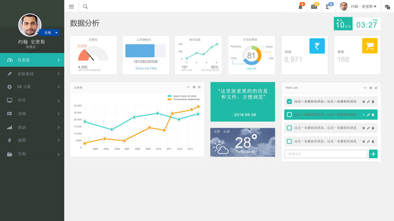394x221 pixels.
Task: Open the tasks list icon with blue badge
Action: pos(328,7)
